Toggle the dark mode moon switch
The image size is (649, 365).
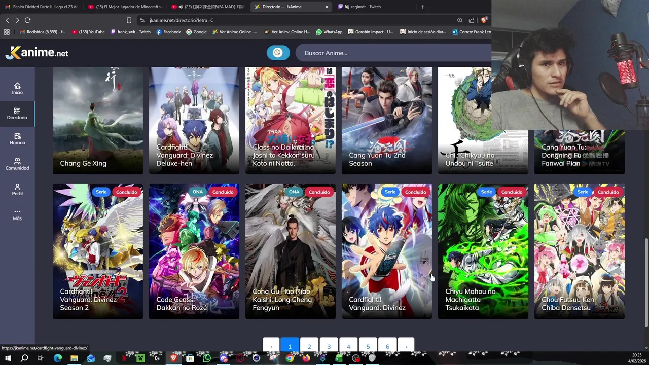[x=278, y=53]
